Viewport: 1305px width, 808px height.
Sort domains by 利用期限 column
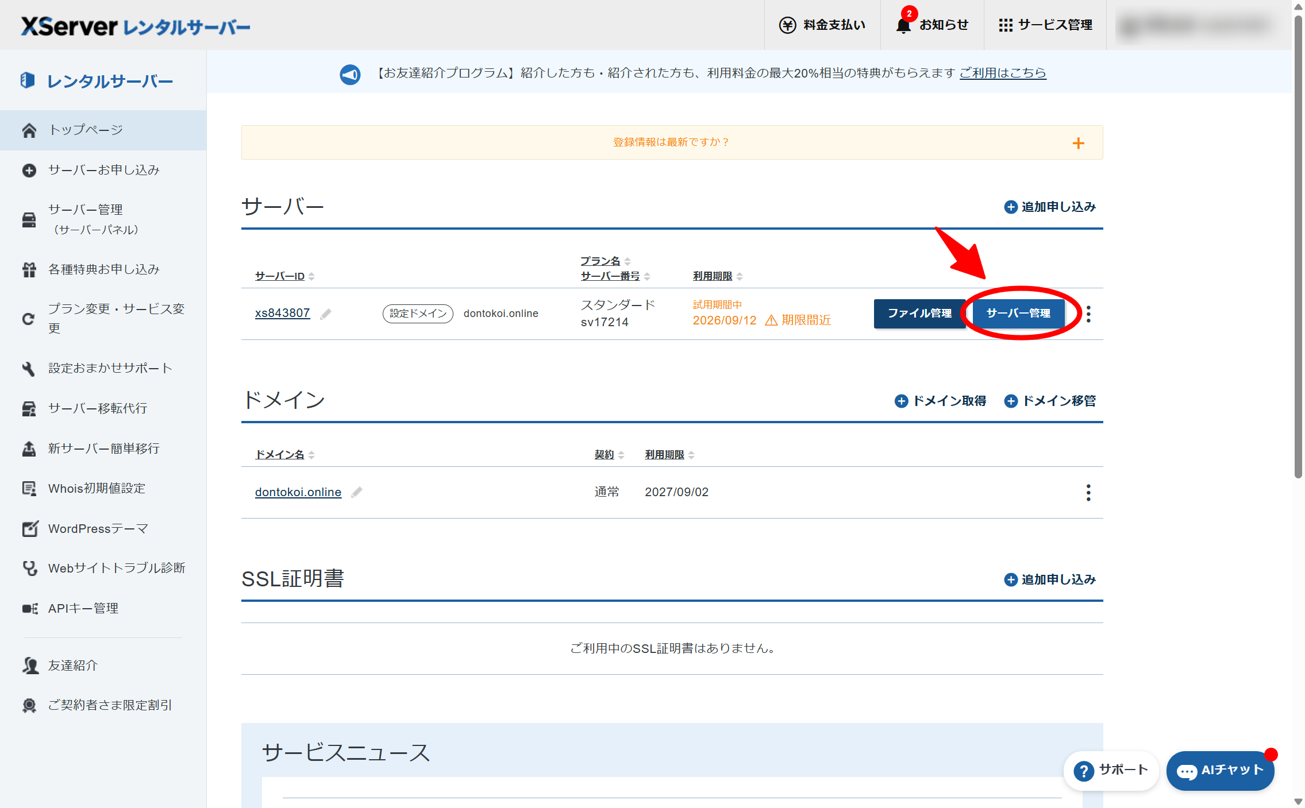point(669,455)
